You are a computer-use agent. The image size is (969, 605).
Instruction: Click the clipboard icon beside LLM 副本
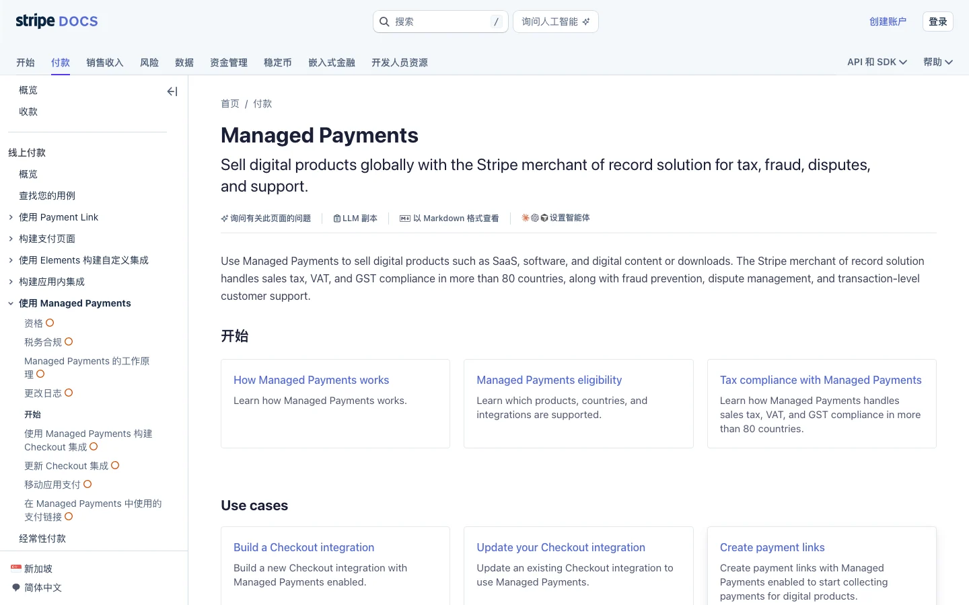coord(336,218)
